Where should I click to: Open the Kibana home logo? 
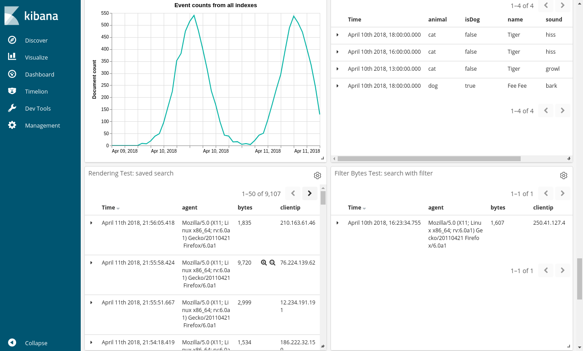(x=31, y=16)
